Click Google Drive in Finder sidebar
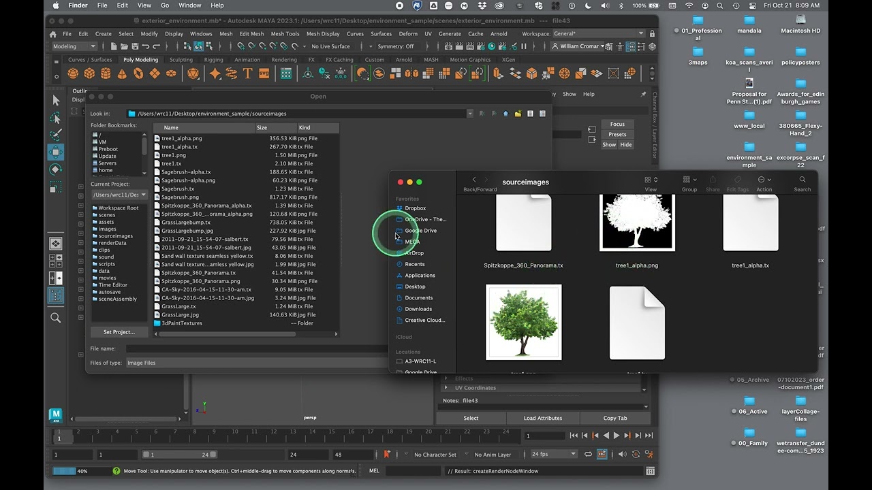 (x=420, y=231)
